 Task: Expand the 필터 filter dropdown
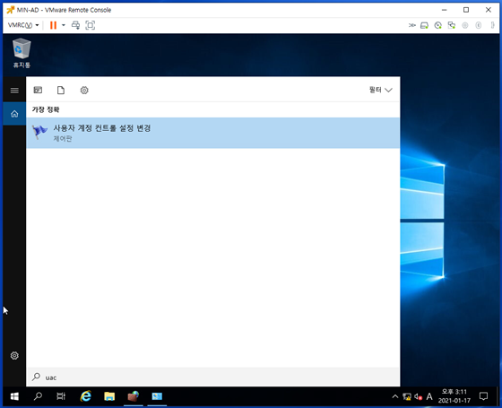[x=381, y=90]
